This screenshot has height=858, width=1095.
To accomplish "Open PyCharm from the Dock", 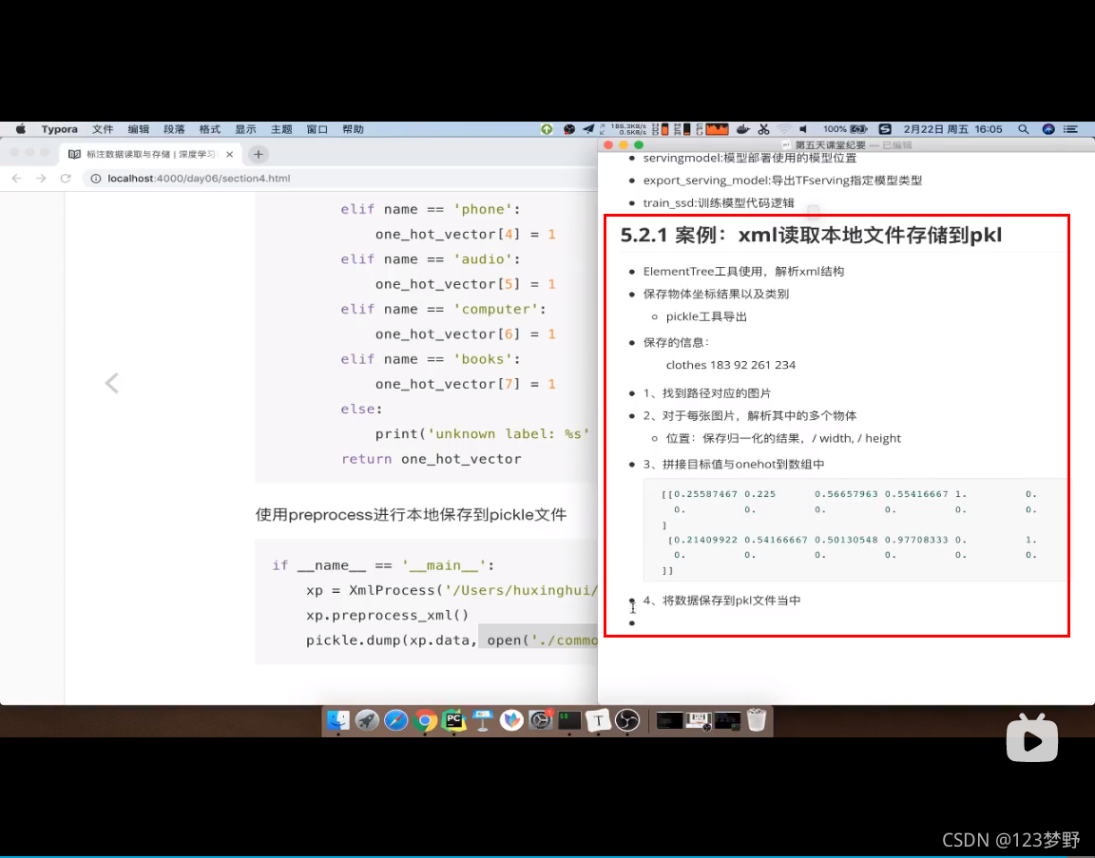I will click(454, 720).
